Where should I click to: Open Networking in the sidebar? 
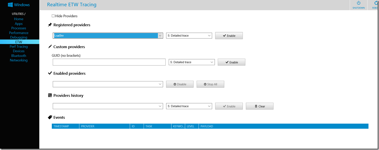19,60
